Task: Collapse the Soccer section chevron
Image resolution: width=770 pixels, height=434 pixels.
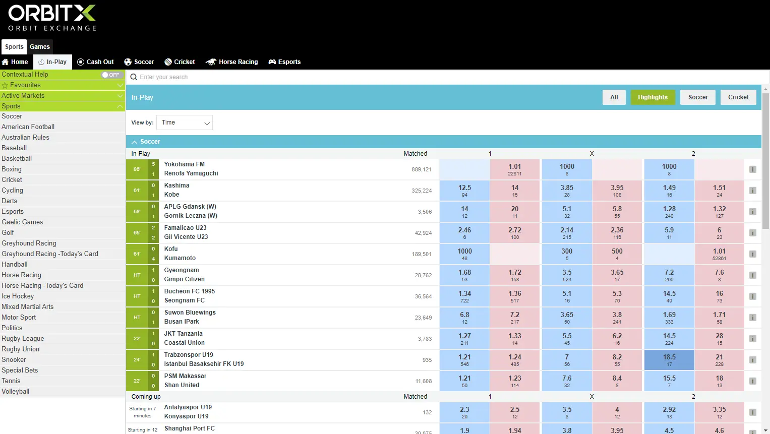Action: tap(135, 142)
